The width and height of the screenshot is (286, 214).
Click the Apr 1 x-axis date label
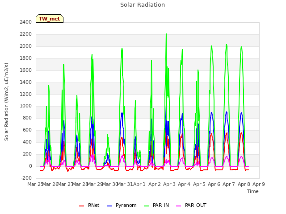tap(139, 184)
